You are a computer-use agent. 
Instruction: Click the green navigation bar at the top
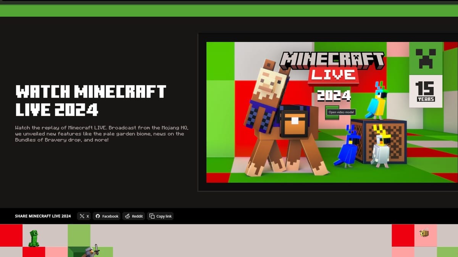[x=229, y=11]
